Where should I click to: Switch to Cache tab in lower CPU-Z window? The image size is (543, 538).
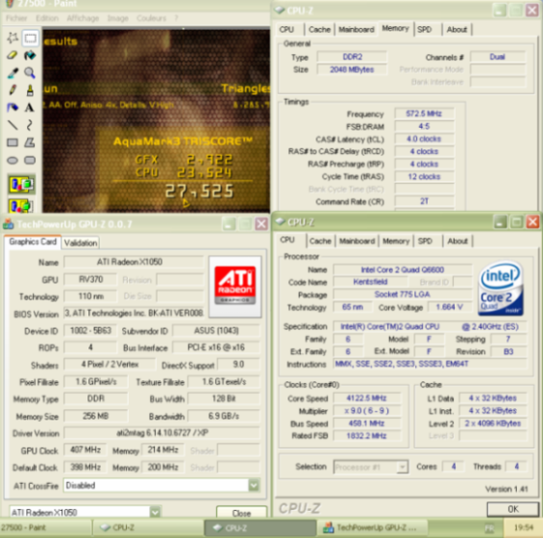tap(320, 241)
